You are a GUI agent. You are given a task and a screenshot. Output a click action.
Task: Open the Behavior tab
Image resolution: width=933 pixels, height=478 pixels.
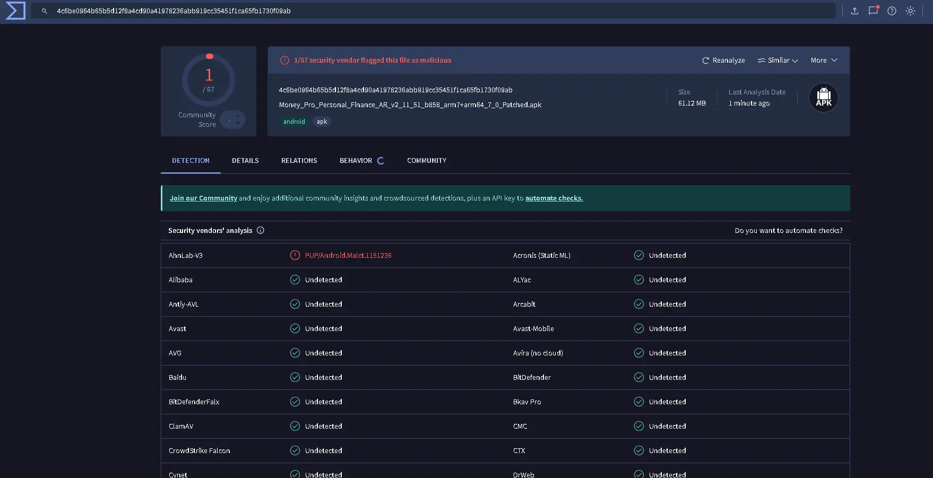coord(356,161)
